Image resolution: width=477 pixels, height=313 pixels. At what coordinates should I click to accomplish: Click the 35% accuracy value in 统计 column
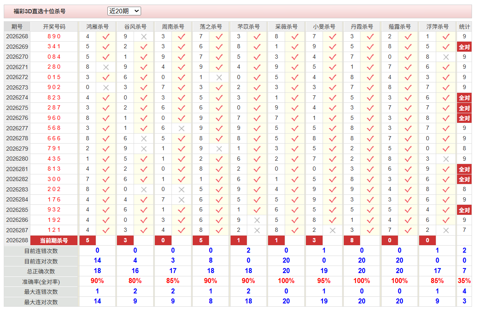tap(464, 281)
